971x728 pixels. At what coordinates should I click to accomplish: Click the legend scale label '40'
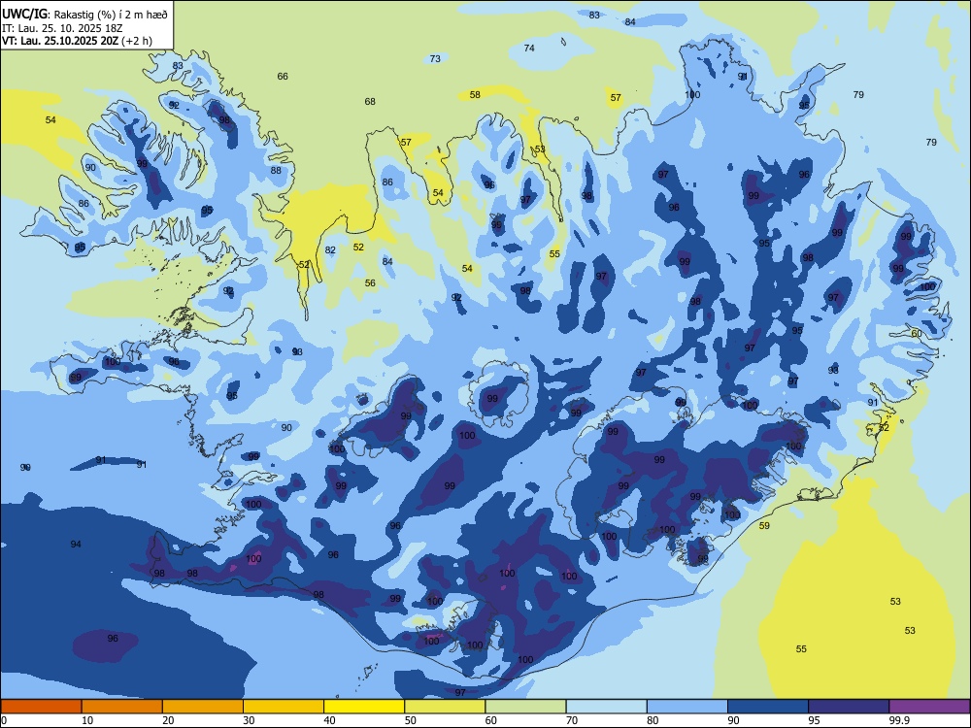click(330, 720)
